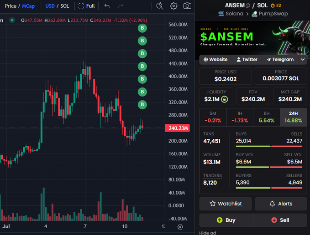
Task: Open the ANSEM Telegram link
Action: point(280,59)
